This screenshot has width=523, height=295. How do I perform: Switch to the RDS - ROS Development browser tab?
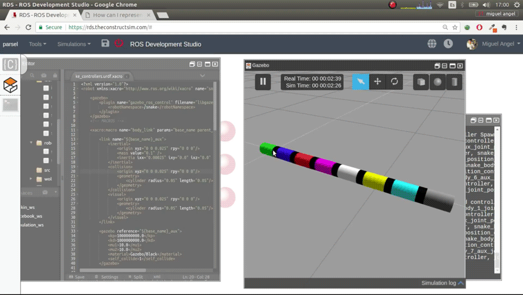point(43,15)
